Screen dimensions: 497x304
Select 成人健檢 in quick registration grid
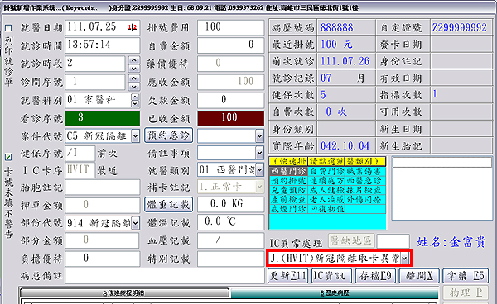tap(326, 190)
